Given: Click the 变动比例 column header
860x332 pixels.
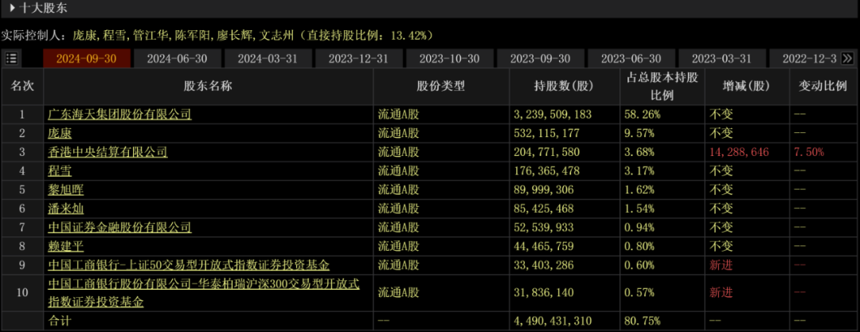Looking at the screenshot, I should 823,86.
